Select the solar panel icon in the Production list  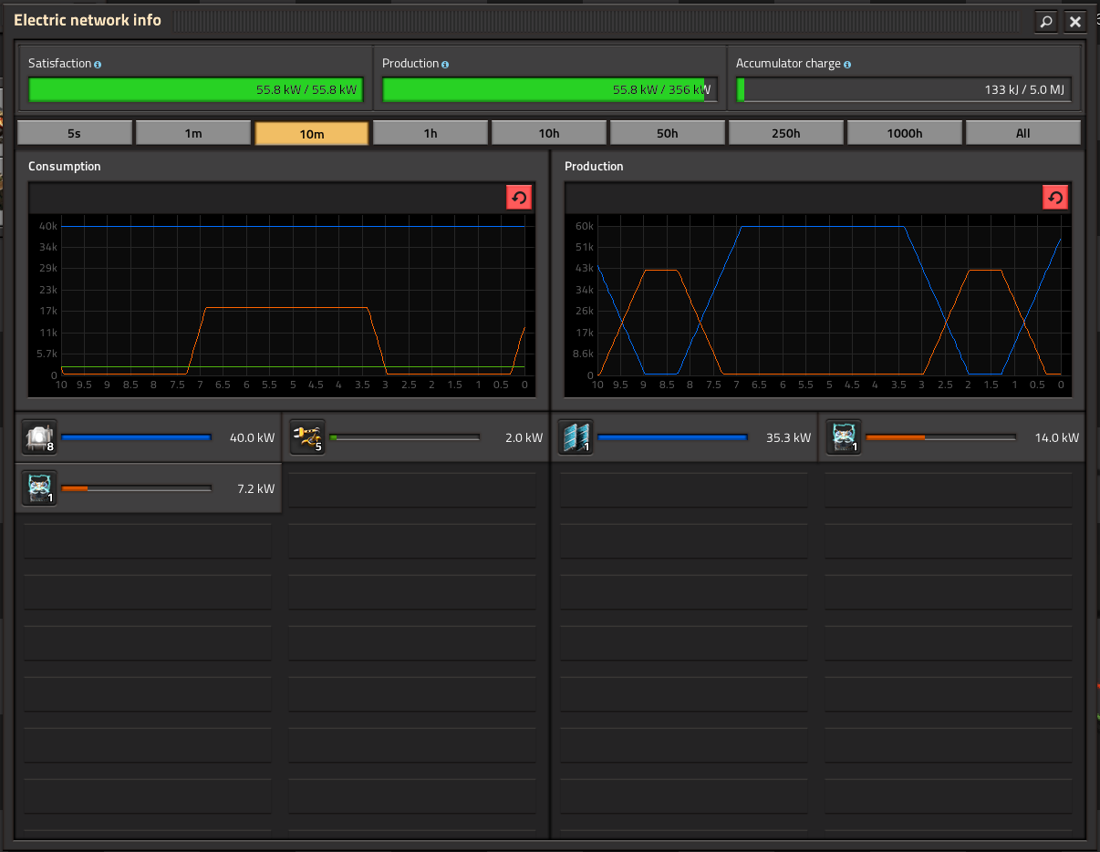click(x=576, y=437)
